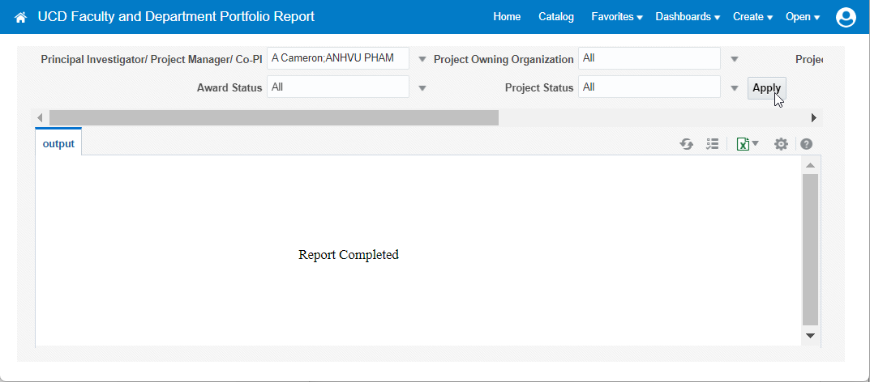Go to the Catalog link

555,17
